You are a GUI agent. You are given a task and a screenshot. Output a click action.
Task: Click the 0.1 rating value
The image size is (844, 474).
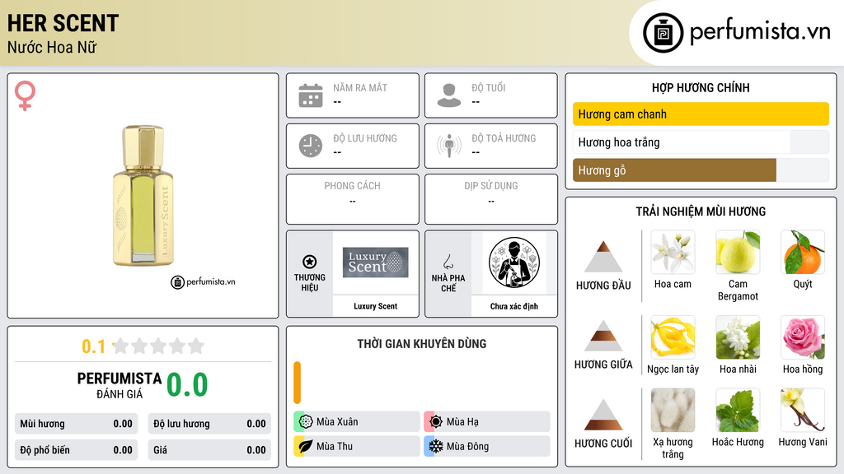pos(94,346)
